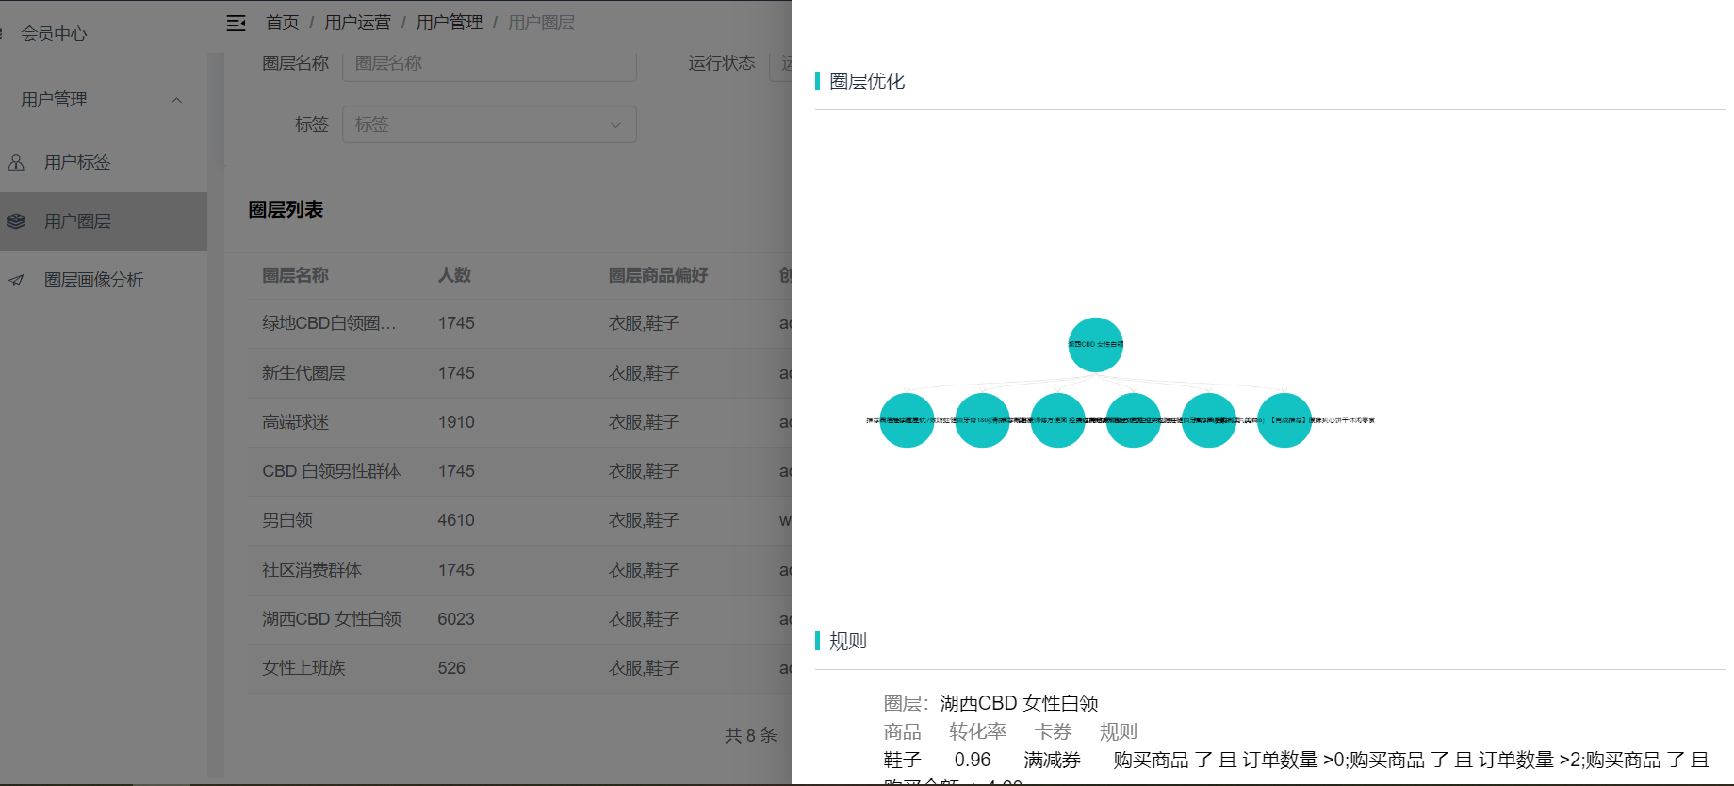1734x786 pixels.
Task: Click the 满减券 coupon value
Action: pos(1052,760)
